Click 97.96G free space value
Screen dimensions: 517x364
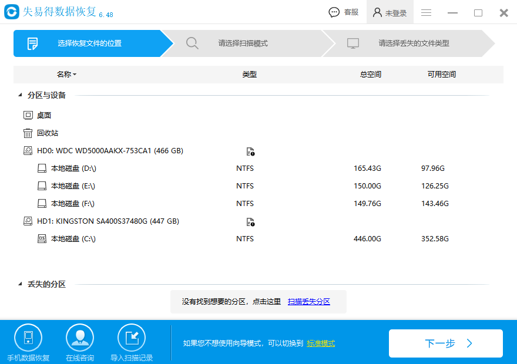pyautogui.click(x=433, y=168)
